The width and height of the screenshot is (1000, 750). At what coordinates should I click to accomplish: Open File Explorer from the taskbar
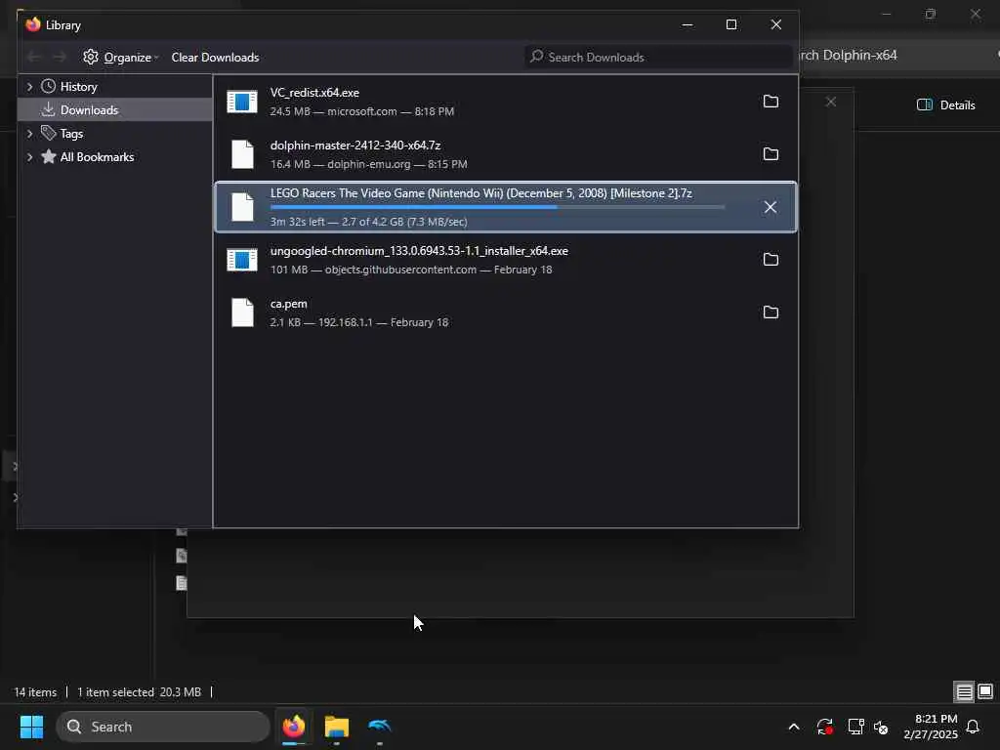[x=337, y=727]
